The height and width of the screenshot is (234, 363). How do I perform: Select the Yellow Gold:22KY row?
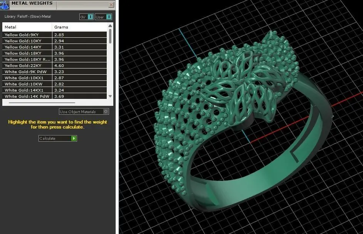tap(55, 65)
